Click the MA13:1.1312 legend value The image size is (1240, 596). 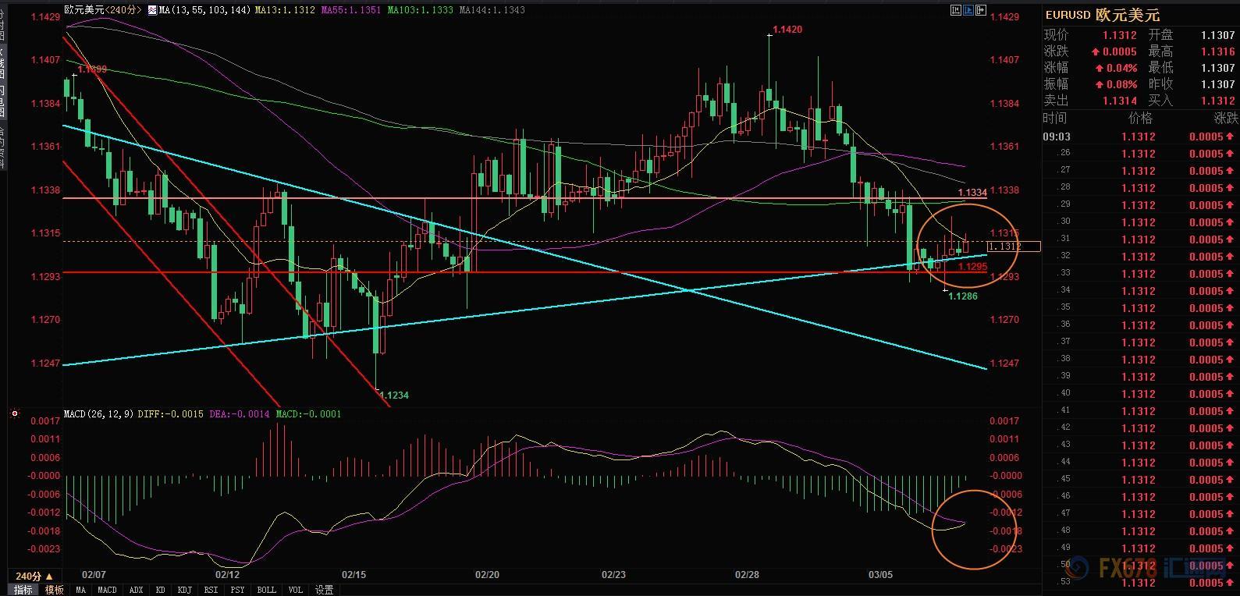[x=285, y=10]
